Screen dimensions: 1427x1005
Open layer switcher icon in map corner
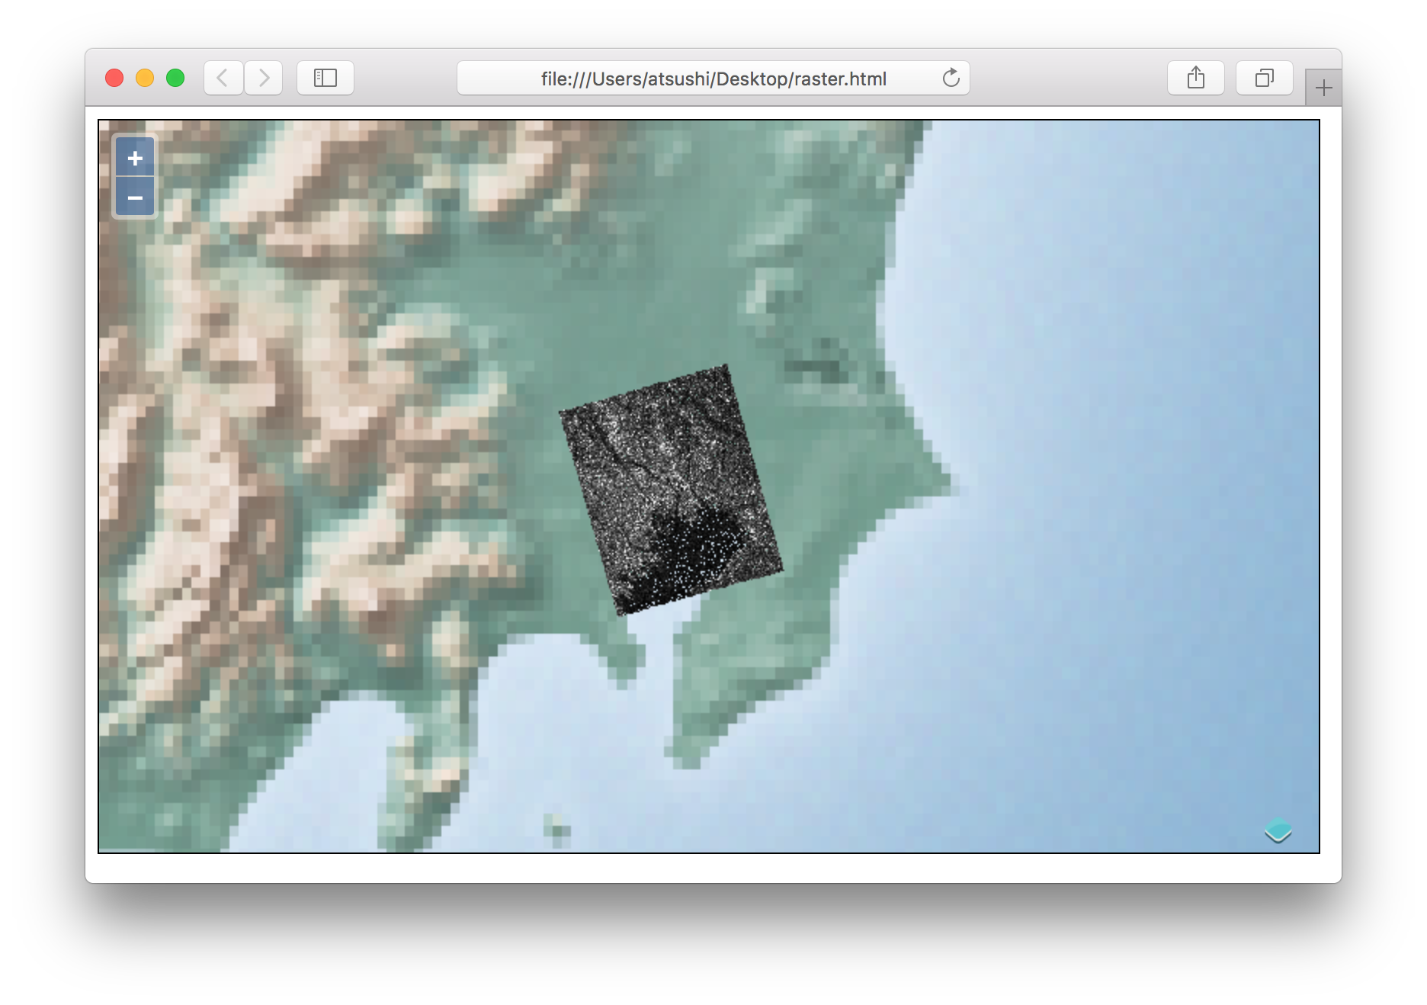point(1278,830)
